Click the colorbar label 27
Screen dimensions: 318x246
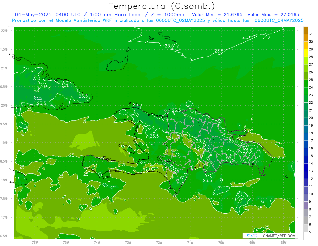tap(311, 64)
